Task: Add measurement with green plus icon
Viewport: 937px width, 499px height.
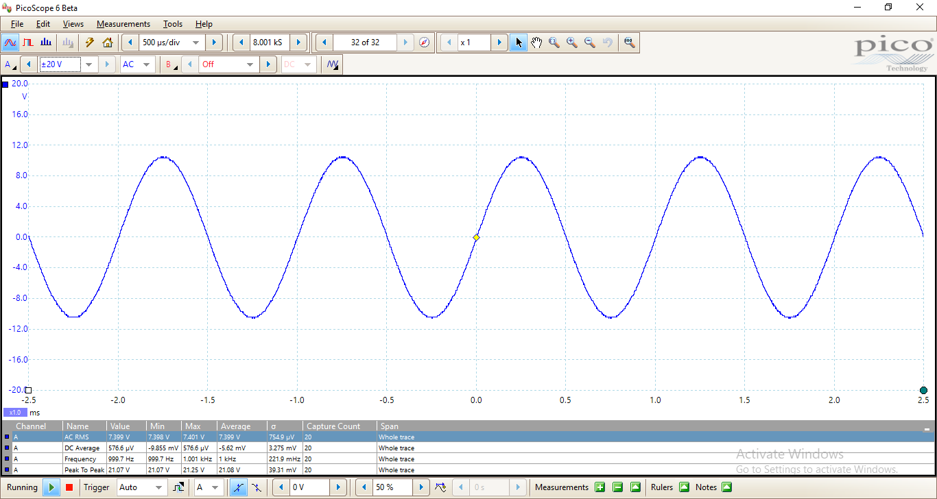Action: point(600,487)
